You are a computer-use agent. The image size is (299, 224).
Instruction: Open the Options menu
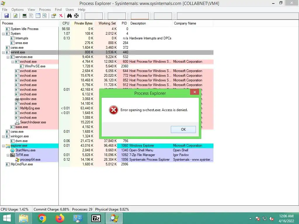18,10
